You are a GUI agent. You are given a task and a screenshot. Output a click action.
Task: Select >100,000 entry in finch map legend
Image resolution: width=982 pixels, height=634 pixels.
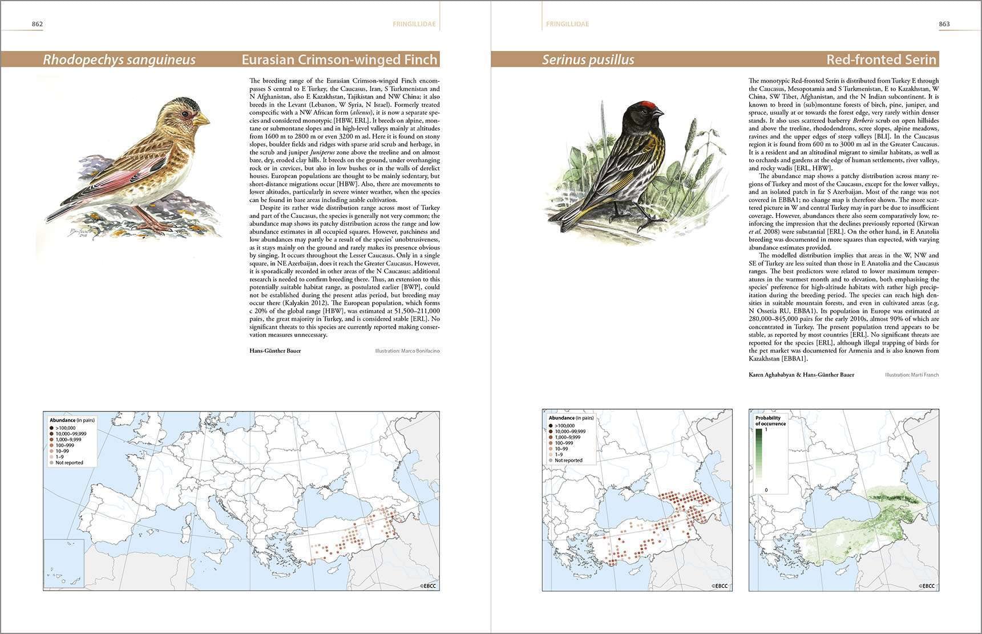point(63,428)
